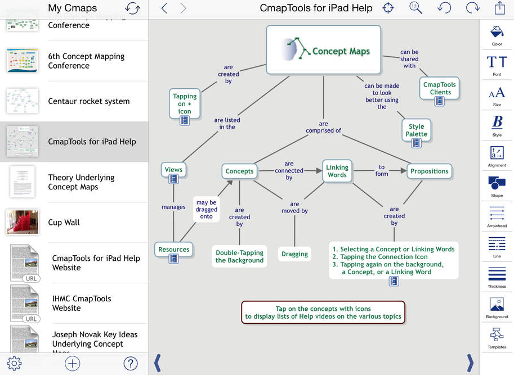
Task: Select the Shape tool in palette
Action: click(x=497, y=186)
